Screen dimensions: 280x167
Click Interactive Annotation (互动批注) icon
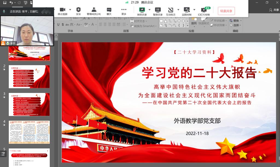171,10
